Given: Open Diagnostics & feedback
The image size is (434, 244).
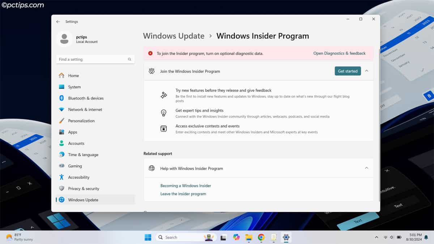Looking at the screenshot, I should (339, 53).
